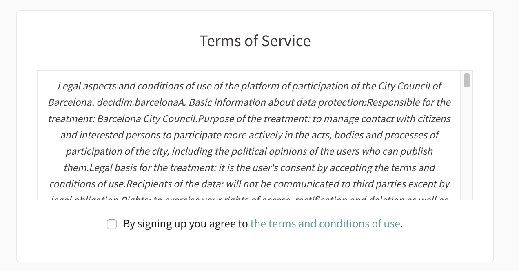Click the 'By signing up you agree to' label
The width and height of the screenshot is (519, 271).
(186, 224)
